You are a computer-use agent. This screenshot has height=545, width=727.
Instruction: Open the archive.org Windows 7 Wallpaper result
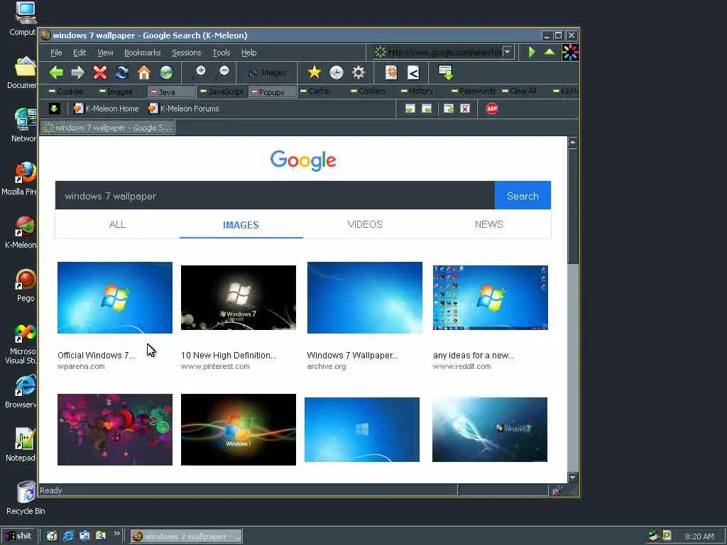pos(352,356)
